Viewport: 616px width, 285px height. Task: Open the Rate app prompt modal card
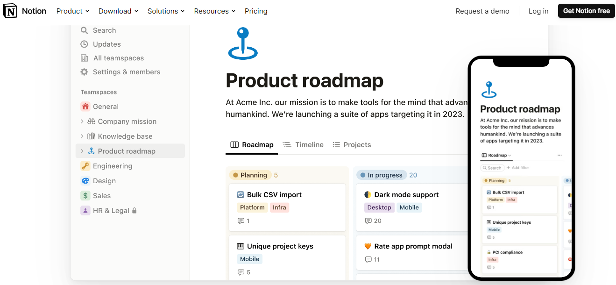(x=413, y=252)
